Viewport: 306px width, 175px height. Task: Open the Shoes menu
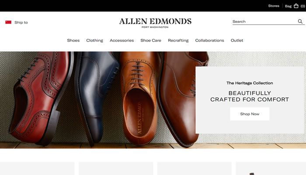(73, 40)
